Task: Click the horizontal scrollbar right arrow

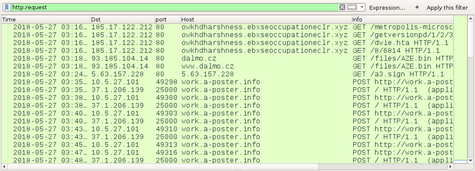Action: [x=450, y=167]
